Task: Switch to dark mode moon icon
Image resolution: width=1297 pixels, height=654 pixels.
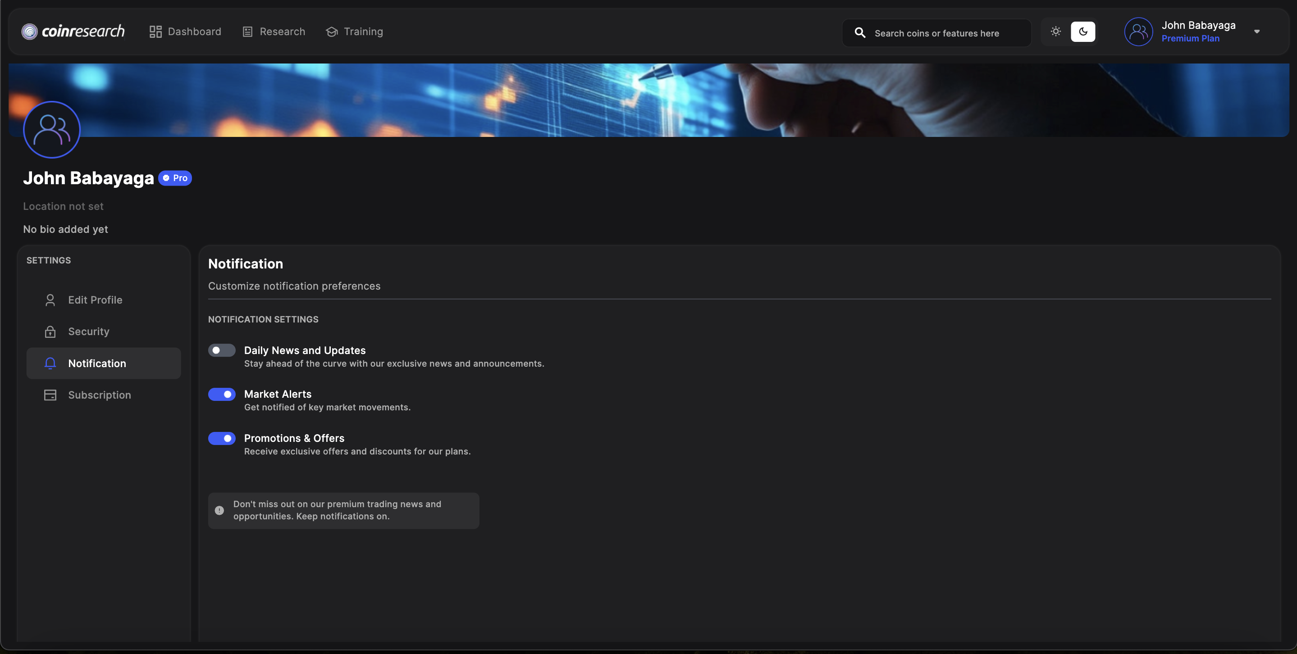Action: coord(1083,31)
